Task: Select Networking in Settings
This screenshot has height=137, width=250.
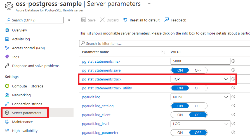Action: click(21, 95)
